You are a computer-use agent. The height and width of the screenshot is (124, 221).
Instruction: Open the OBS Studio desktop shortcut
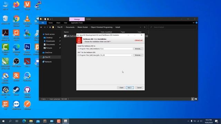pyautogui.click(x=16, y=63)
